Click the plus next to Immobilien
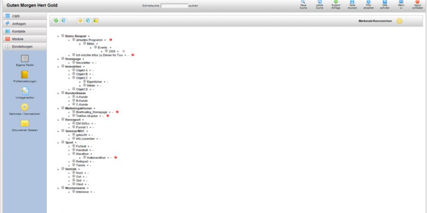The width and height of the screenshot is (427, 213). 84,66
